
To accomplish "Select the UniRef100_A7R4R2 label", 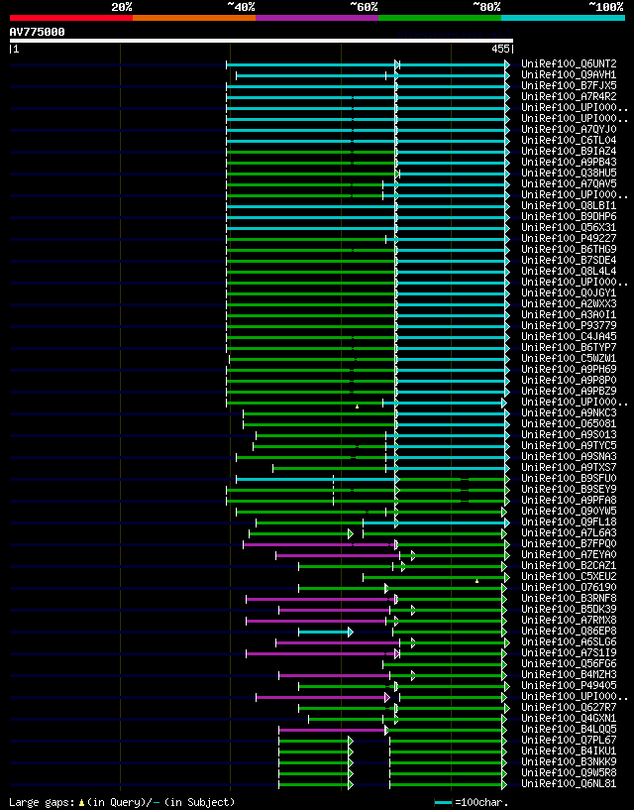I will [x=569, y=96].
